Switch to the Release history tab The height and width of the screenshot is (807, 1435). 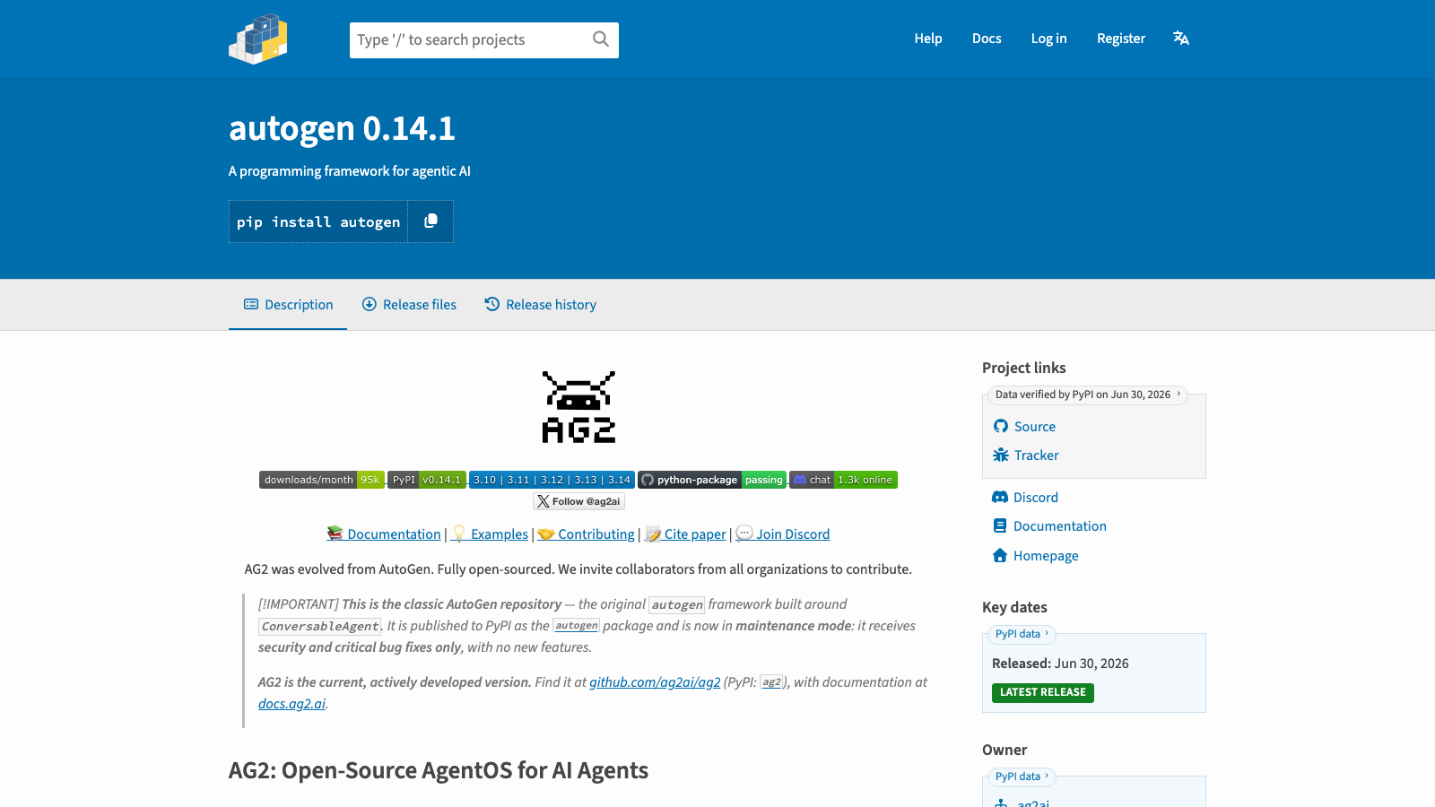point(541,305)
